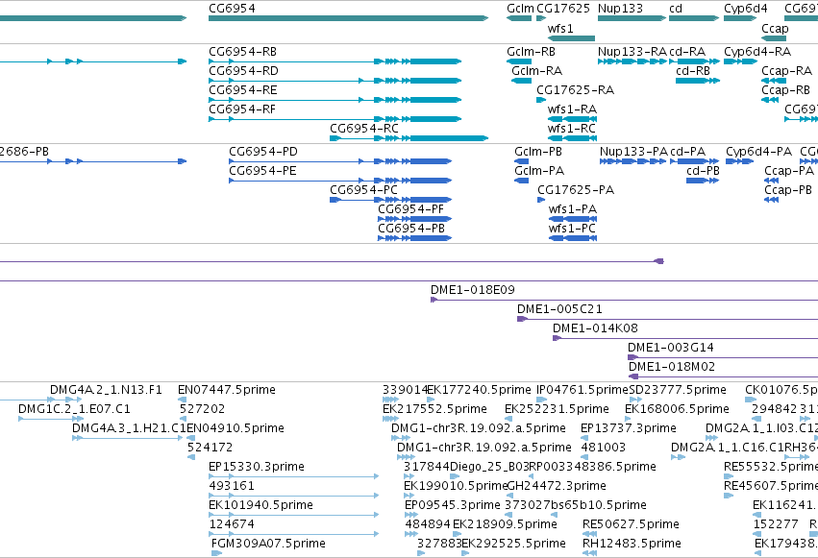Select the EP13737.3prime EST label
The image size is (818, 558).
(x=629, y=428)
